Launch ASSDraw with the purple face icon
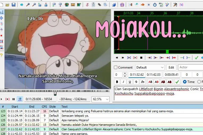203x135 pixels. [122, 5]
